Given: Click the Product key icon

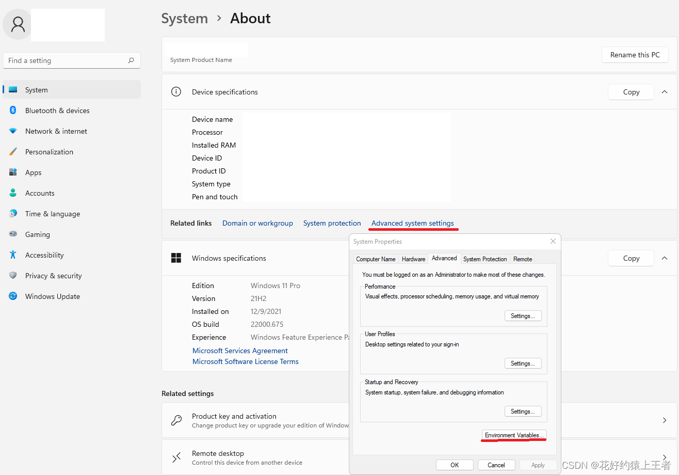Looking at the screenshot, I should (x=176, y=420).
